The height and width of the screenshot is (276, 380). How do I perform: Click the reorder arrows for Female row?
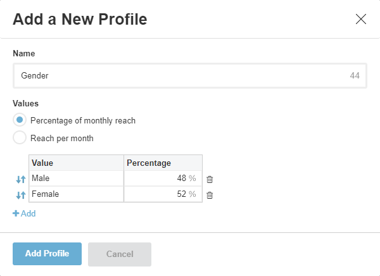[20, 195]
